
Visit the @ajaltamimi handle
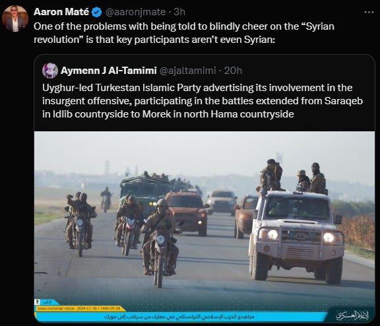[x=187, y=71]
